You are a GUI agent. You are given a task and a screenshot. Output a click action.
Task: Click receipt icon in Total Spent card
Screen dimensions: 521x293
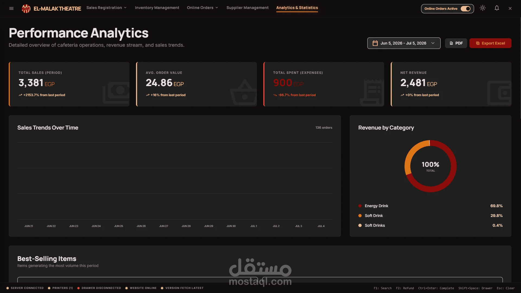click(372, 93)
